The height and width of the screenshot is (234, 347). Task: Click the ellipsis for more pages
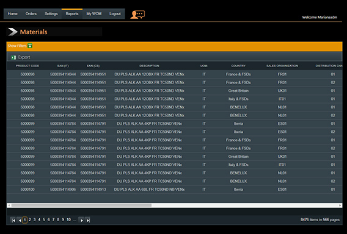75,220
